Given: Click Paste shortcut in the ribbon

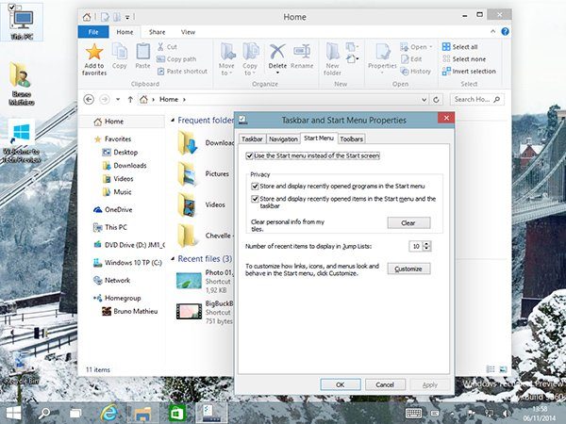Looking at the screenshot, I should [182, 72].
